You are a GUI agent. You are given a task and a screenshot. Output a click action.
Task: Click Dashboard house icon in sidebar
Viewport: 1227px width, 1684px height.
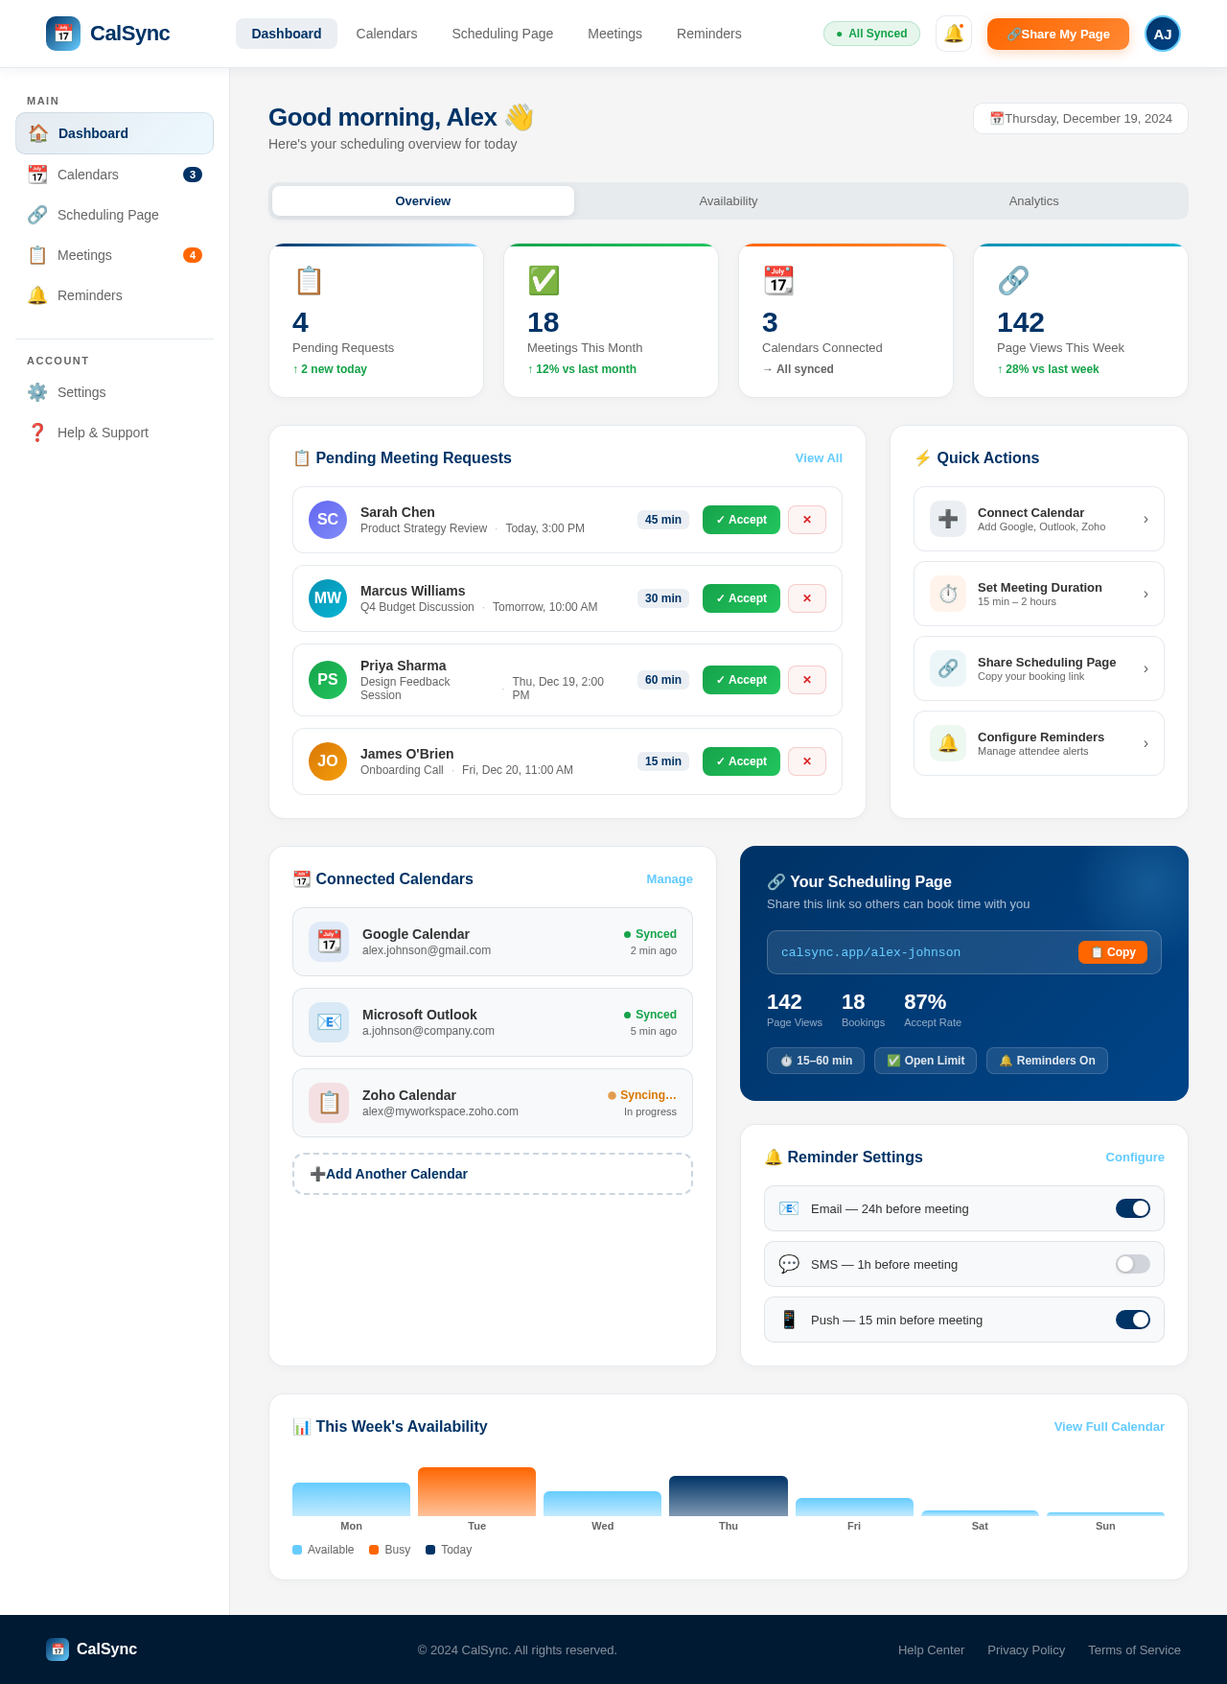coord(38,133)
